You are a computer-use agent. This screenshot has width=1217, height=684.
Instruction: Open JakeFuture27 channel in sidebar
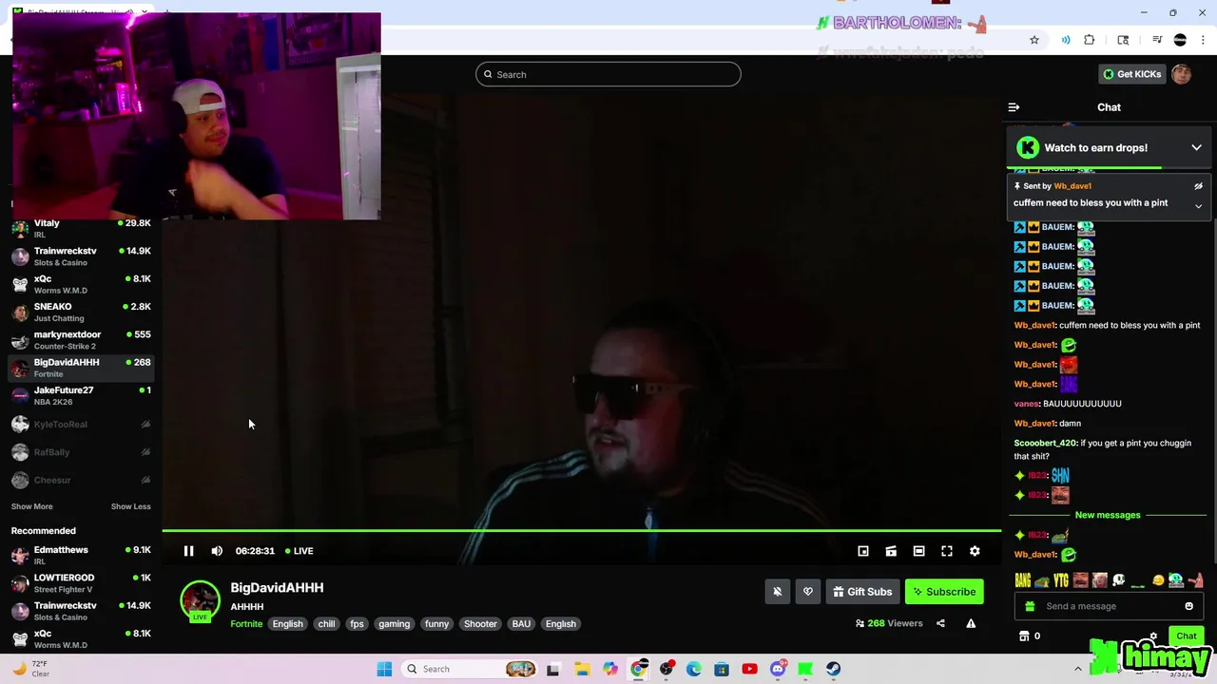click(x=81, y=395)
